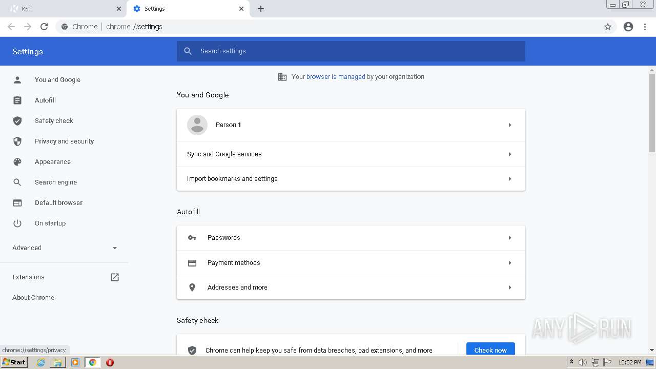Click the magnifier icon beside Search engine

tap(17, 182)
